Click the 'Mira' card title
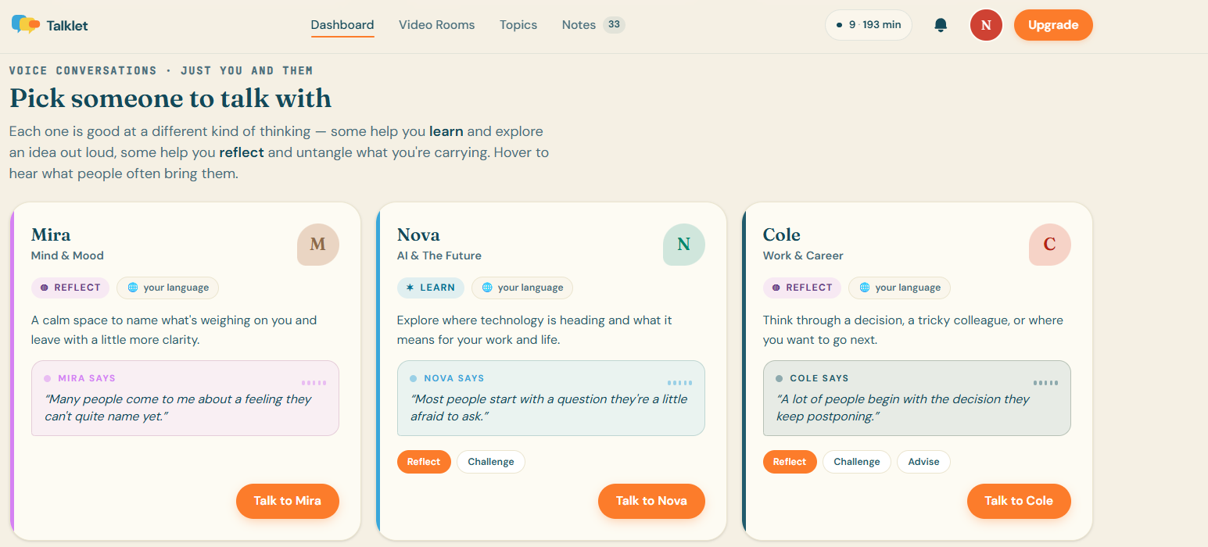 51,235
